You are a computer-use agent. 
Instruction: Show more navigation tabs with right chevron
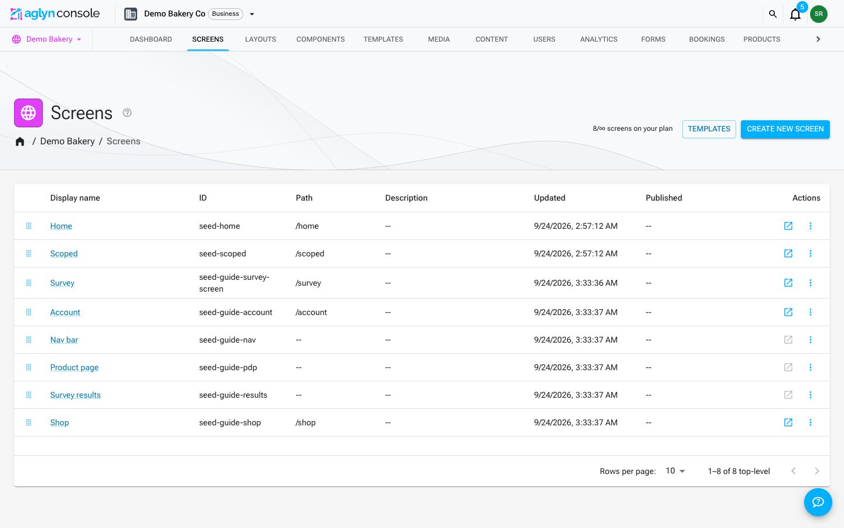(x=818, y=39)
